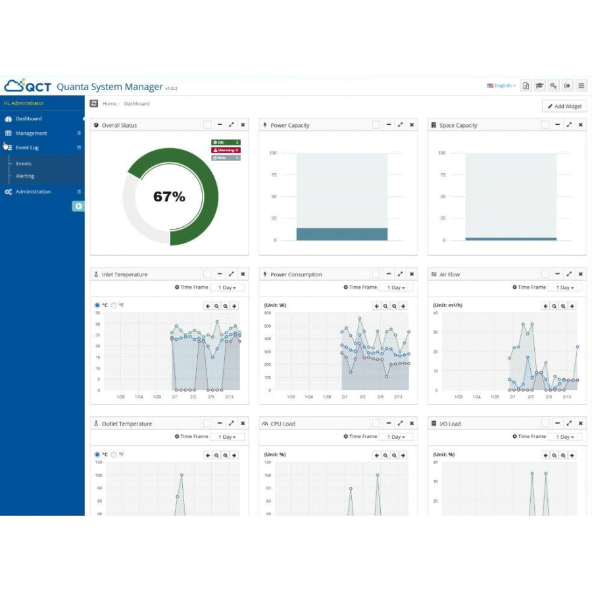The width and height of the screenshot is (592, 592).
Task: Select °F on the Inlet Temperature widget
Action: (114, 305)
